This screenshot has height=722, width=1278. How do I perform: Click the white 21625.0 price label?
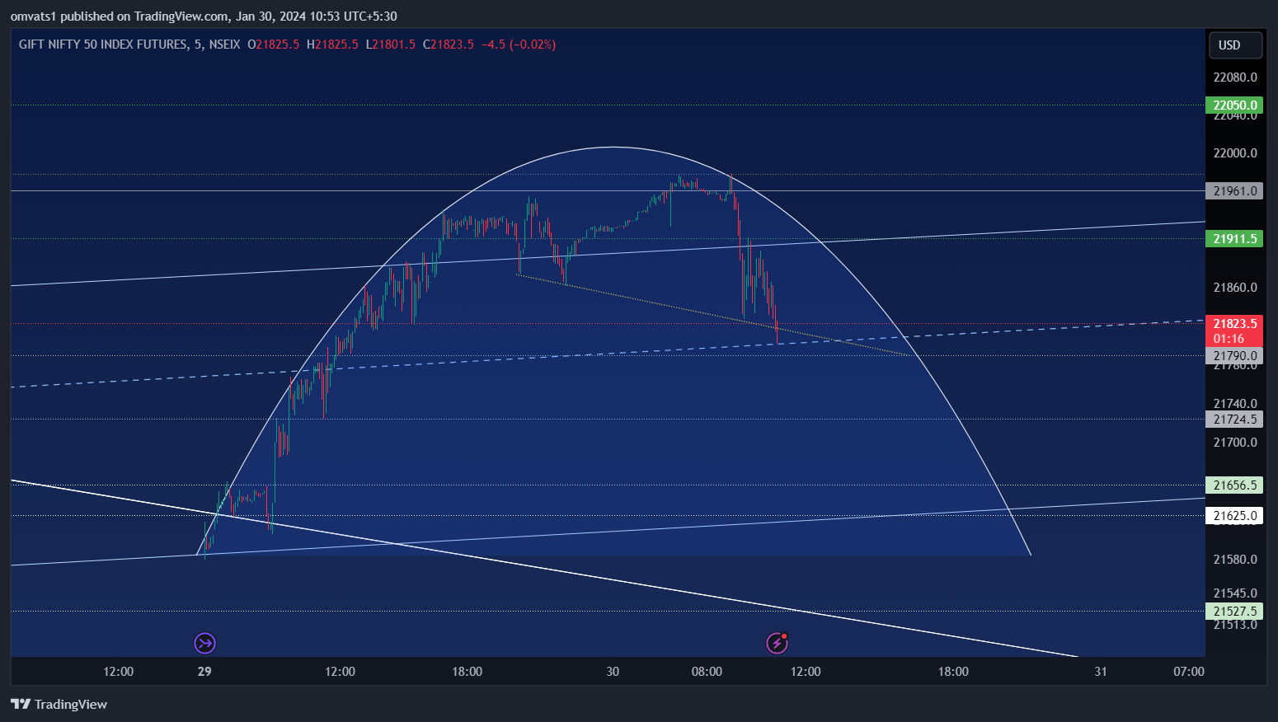click(1234, 516)
